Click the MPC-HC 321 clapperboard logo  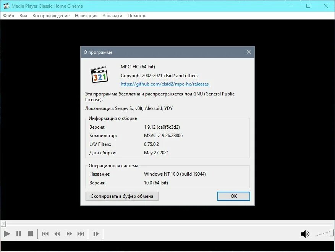(99, 74)
